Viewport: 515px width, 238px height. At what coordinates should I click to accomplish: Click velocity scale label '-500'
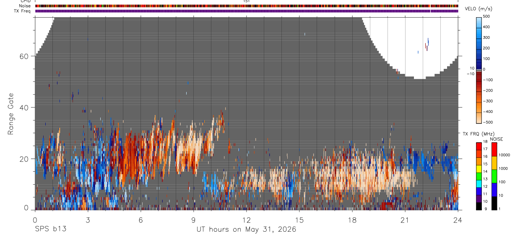[487, 122]
